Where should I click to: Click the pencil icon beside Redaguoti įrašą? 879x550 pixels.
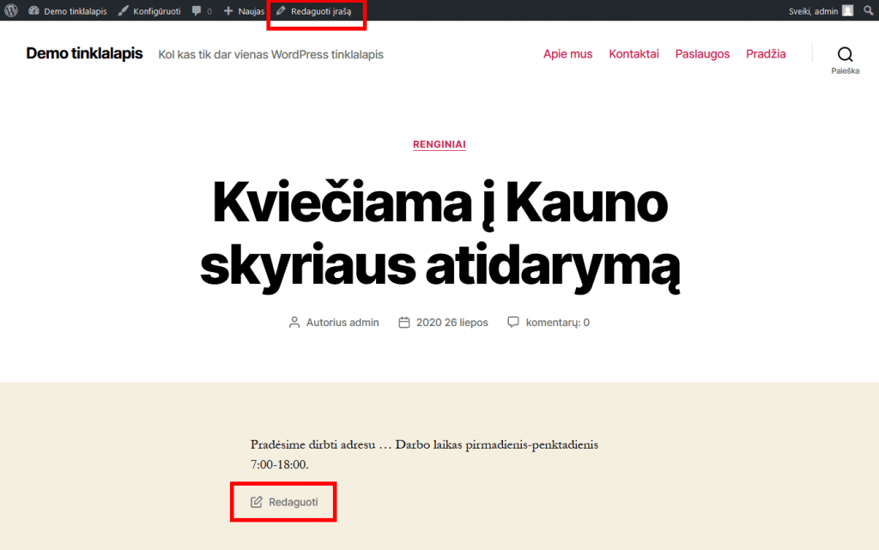point(281,10)
